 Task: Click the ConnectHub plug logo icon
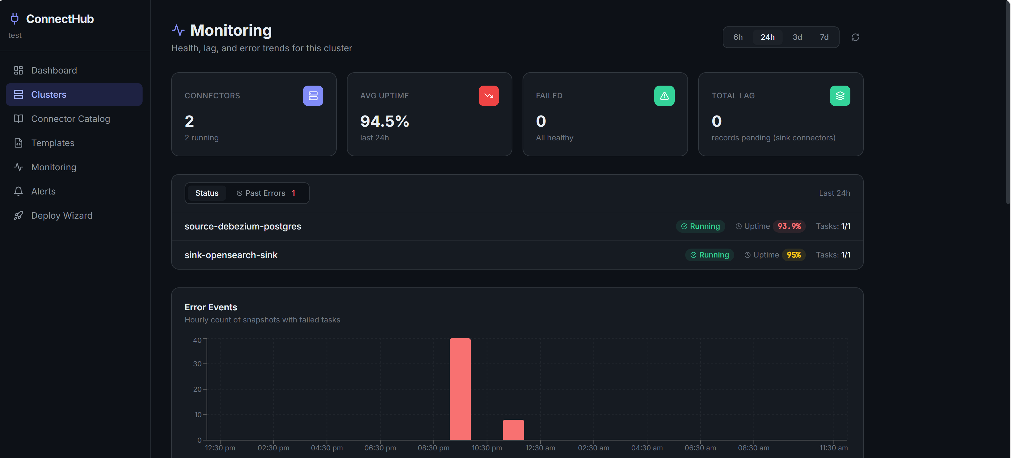(15, 18)
